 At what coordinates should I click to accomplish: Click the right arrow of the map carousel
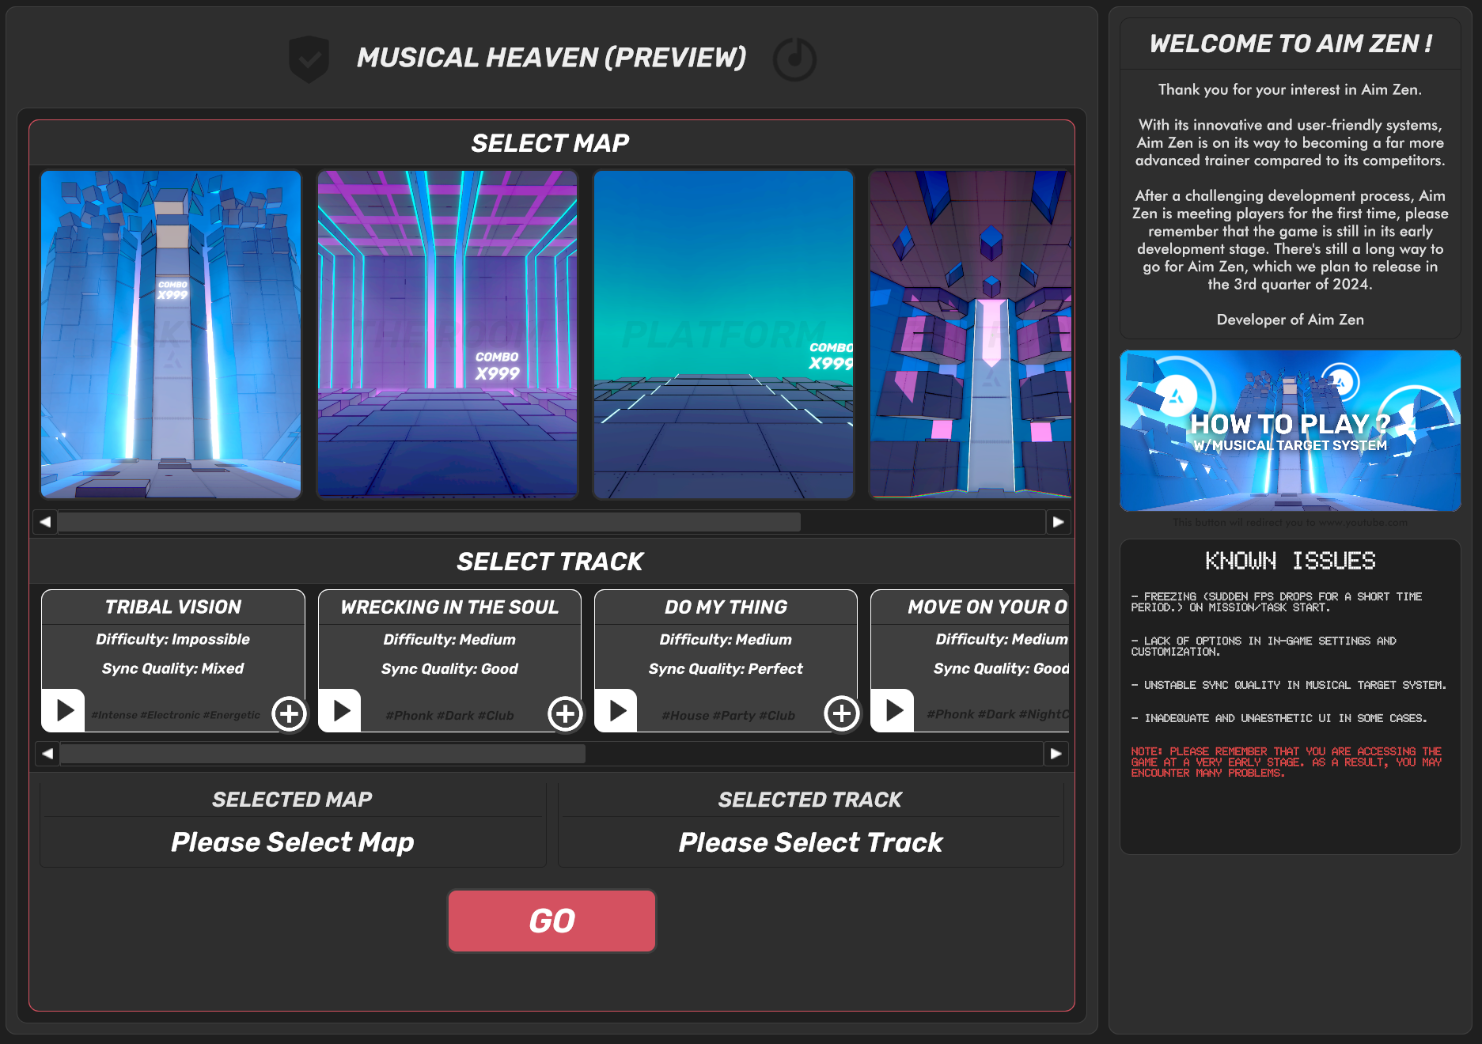point(1059,522)
